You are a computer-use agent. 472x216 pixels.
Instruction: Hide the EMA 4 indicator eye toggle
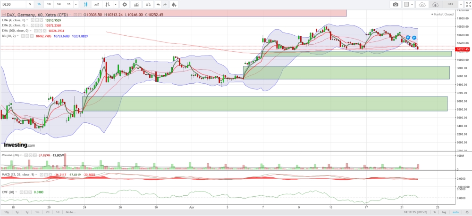pos(33,20)
